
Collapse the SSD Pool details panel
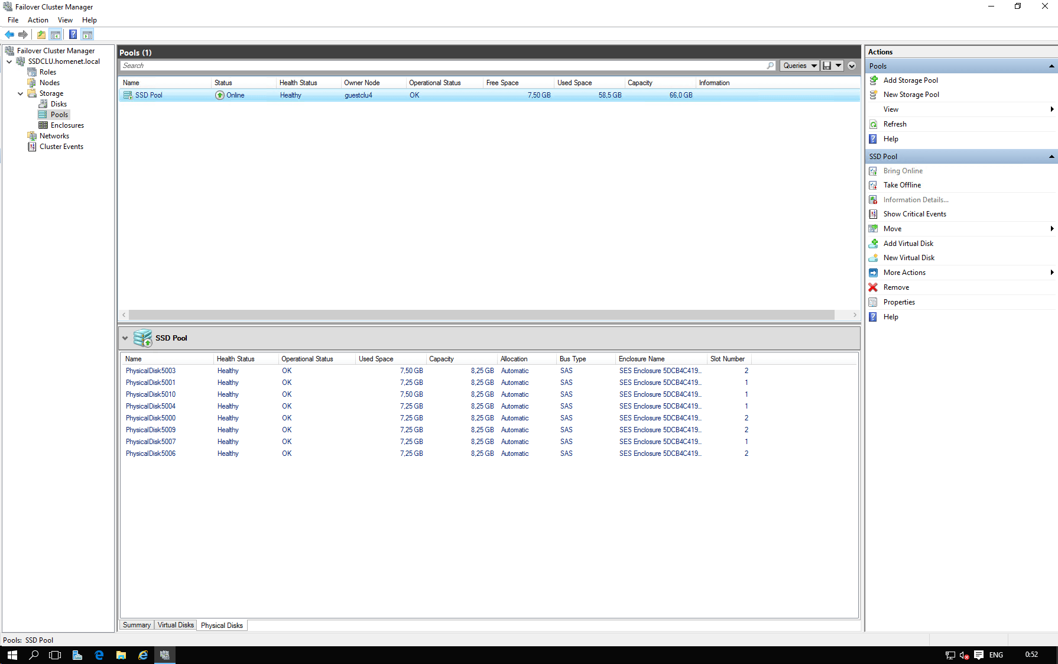coord(125,338)
